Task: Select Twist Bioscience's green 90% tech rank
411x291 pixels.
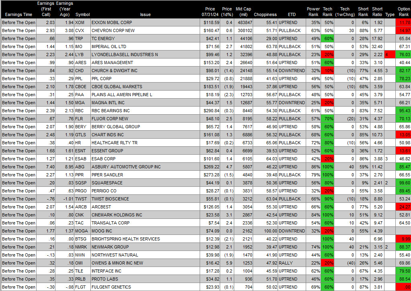Action: click(x=328, y=199)
